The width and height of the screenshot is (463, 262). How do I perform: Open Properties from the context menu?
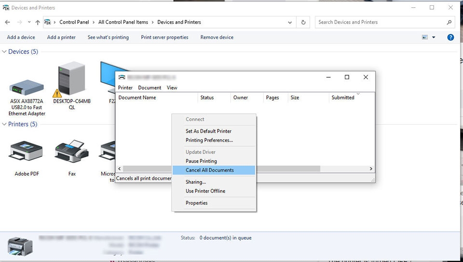click(214, 203)
